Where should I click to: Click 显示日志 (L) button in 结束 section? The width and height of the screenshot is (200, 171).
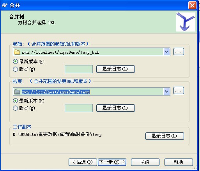point(115,108)
